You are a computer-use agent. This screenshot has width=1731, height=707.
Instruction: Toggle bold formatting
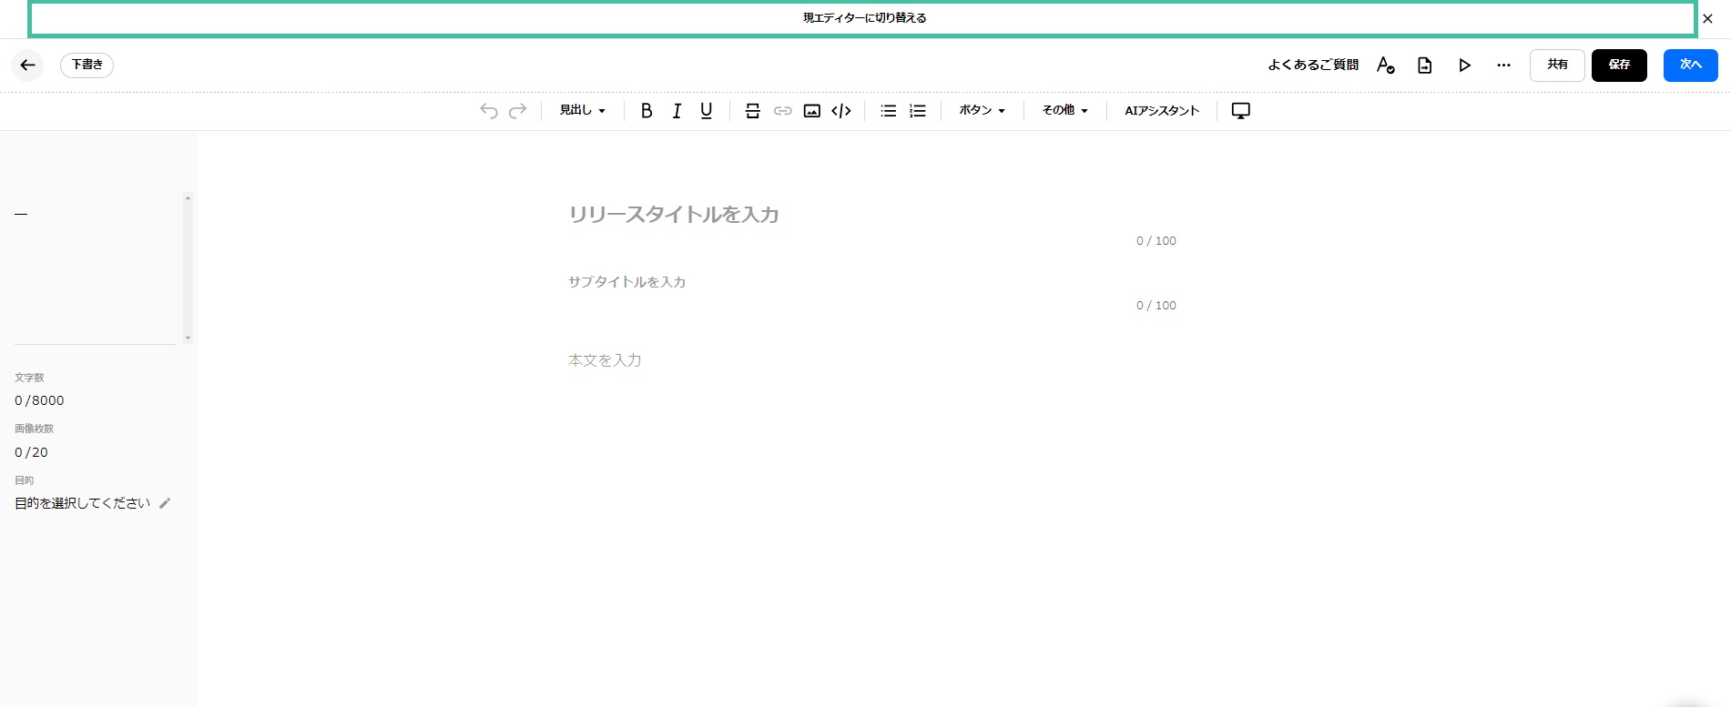(x=647, y=110)
